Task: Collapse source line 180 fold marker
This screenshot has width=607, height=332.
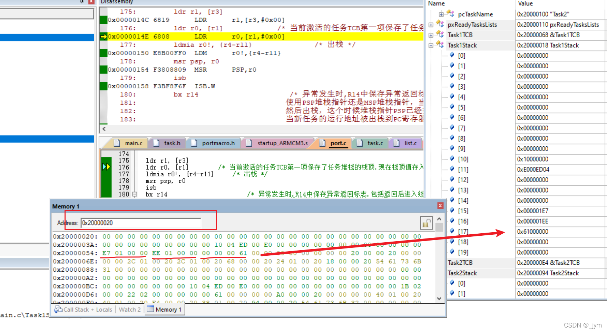Action: [x=135, y=194]
